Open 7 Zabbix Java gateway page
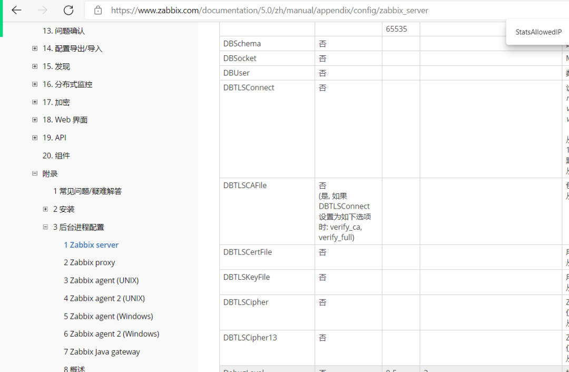This screenshot has height=372, width=569. [x=102, y=351]
